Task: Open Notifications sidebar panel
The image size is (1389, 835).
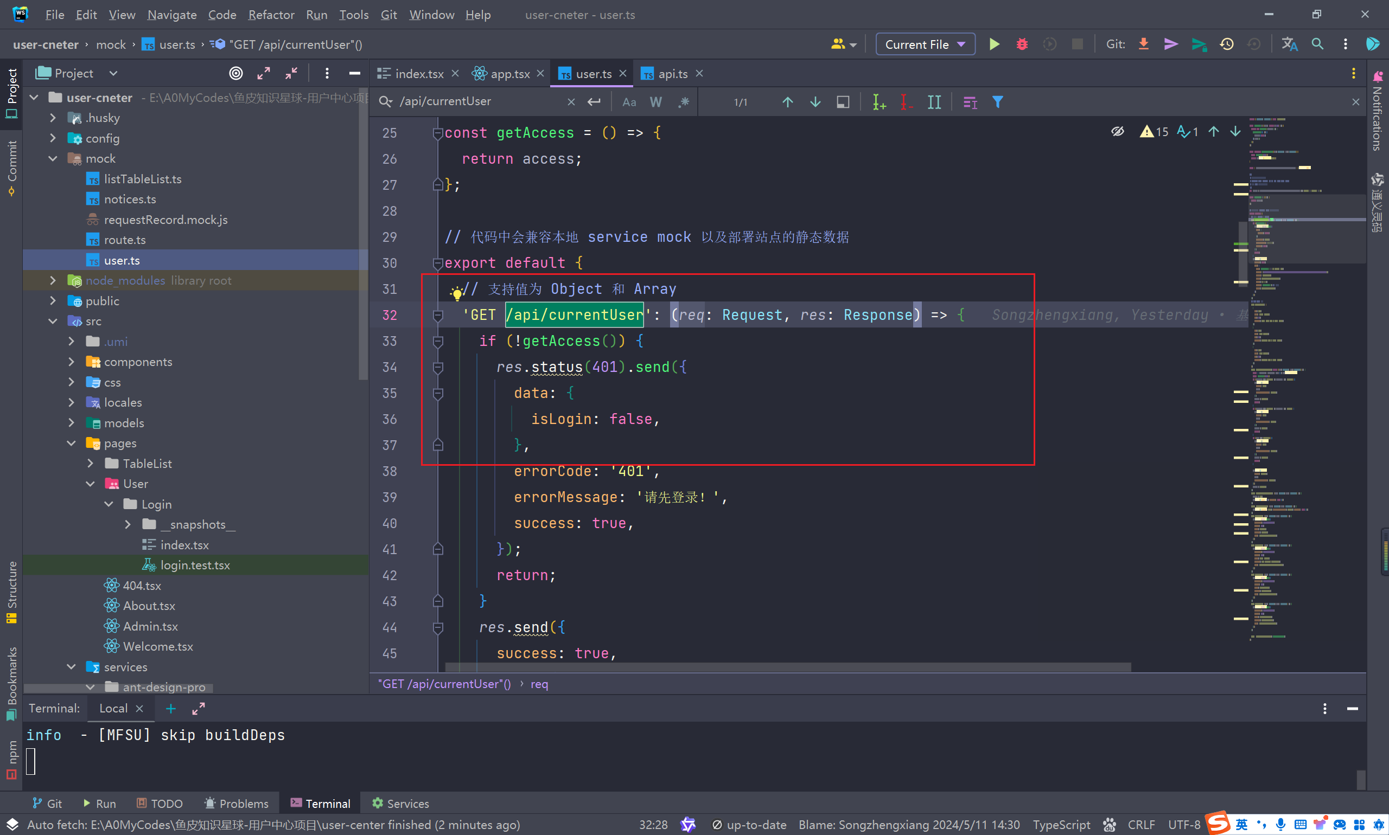Action: coord(1377,111)
